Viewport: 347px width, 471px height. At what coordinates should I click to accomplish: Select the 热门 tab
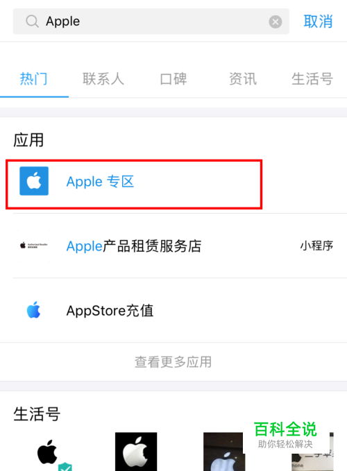(33, 79)
